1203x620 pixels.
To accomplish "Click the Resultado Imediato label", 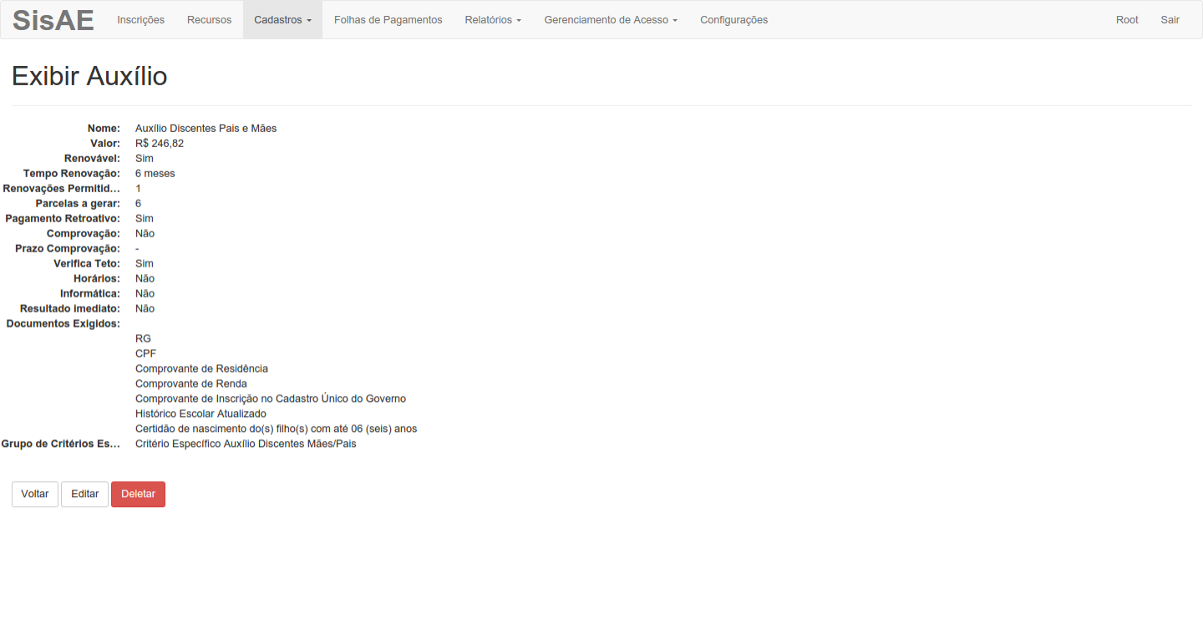I will (70, 309).
